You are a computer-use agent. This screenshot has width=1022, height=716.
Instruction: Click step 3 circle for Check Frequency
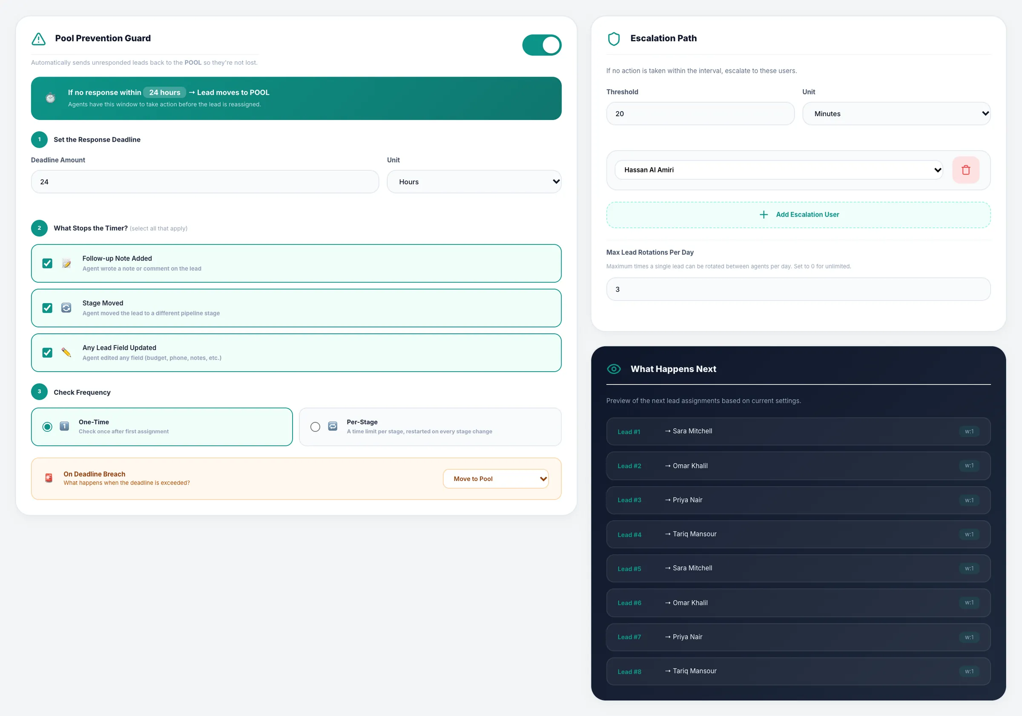click(x=39, y=392)
